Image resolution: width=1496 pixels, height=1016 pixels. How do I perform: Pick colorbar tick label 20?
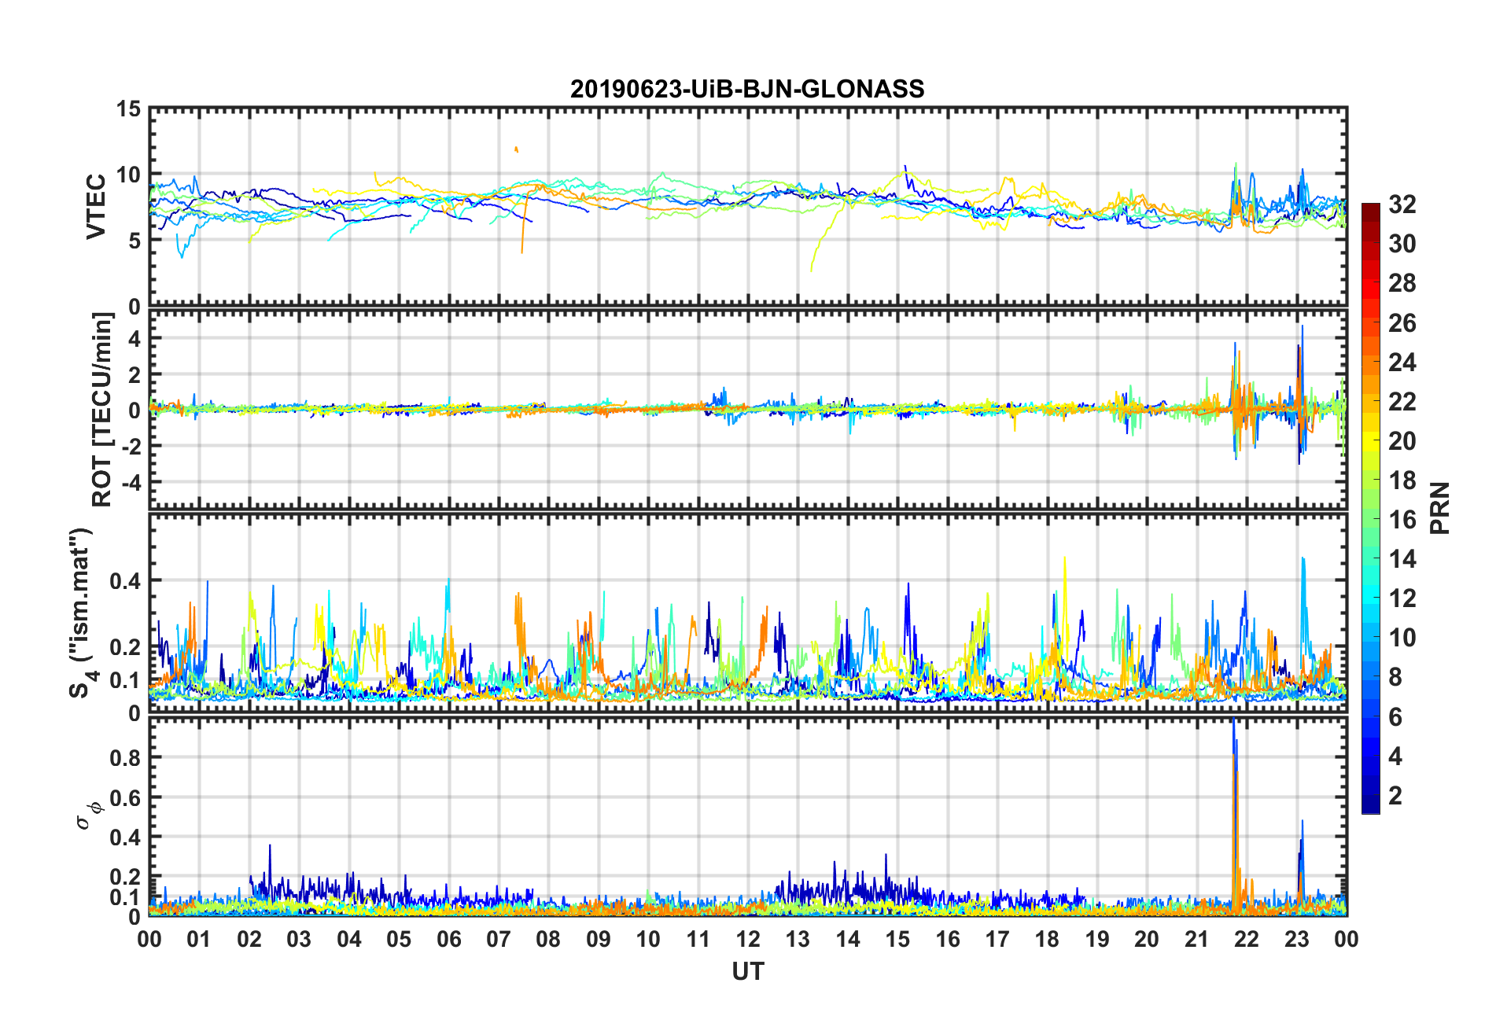pos(1402,441)
